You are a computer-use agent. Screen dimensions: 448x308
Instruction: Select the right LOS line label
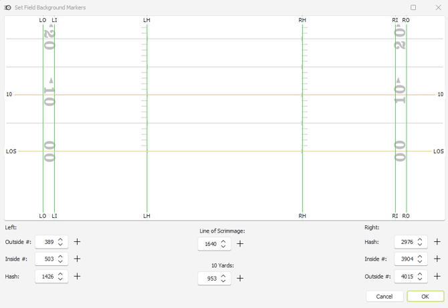pyautogui.click(x=438, y=151)
